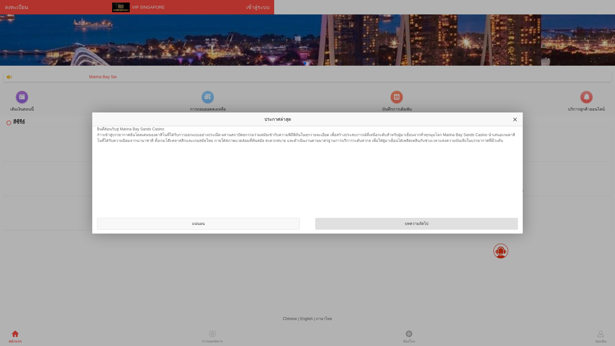Click the Marina Bay Sands logo thumbnail
Viewport: 615px width, 346px height.
coord(121,7)
